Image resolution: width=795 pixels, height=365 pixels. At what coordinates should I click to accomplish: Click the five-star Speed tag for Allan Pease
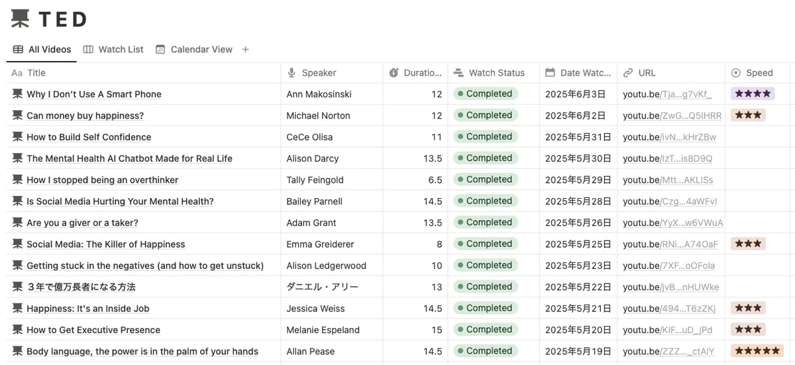757,351
